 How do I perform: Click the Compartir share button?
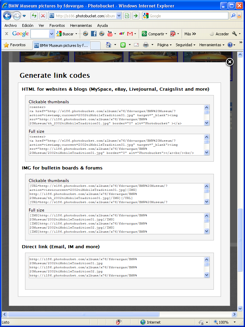[x=154, y=34]
